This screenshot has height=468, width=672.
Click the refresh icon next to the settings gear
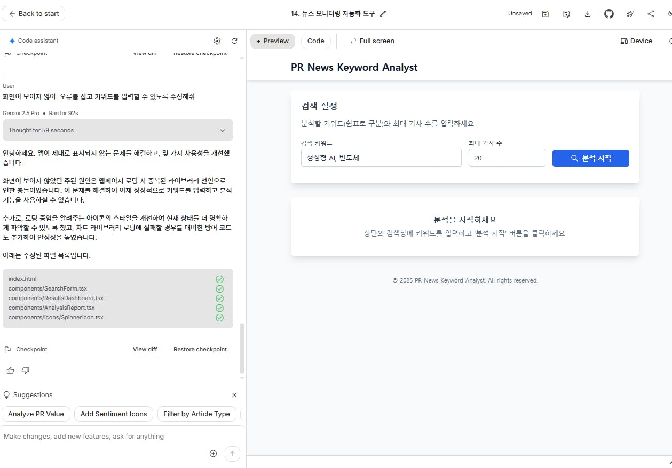pos(234,41)
